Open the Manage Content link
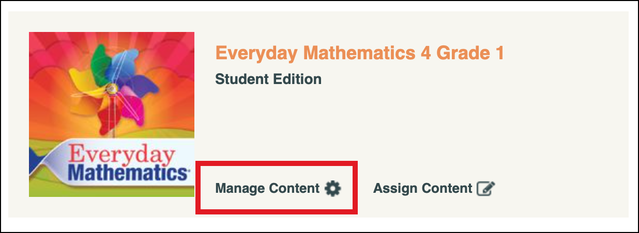 pos(268,189)
